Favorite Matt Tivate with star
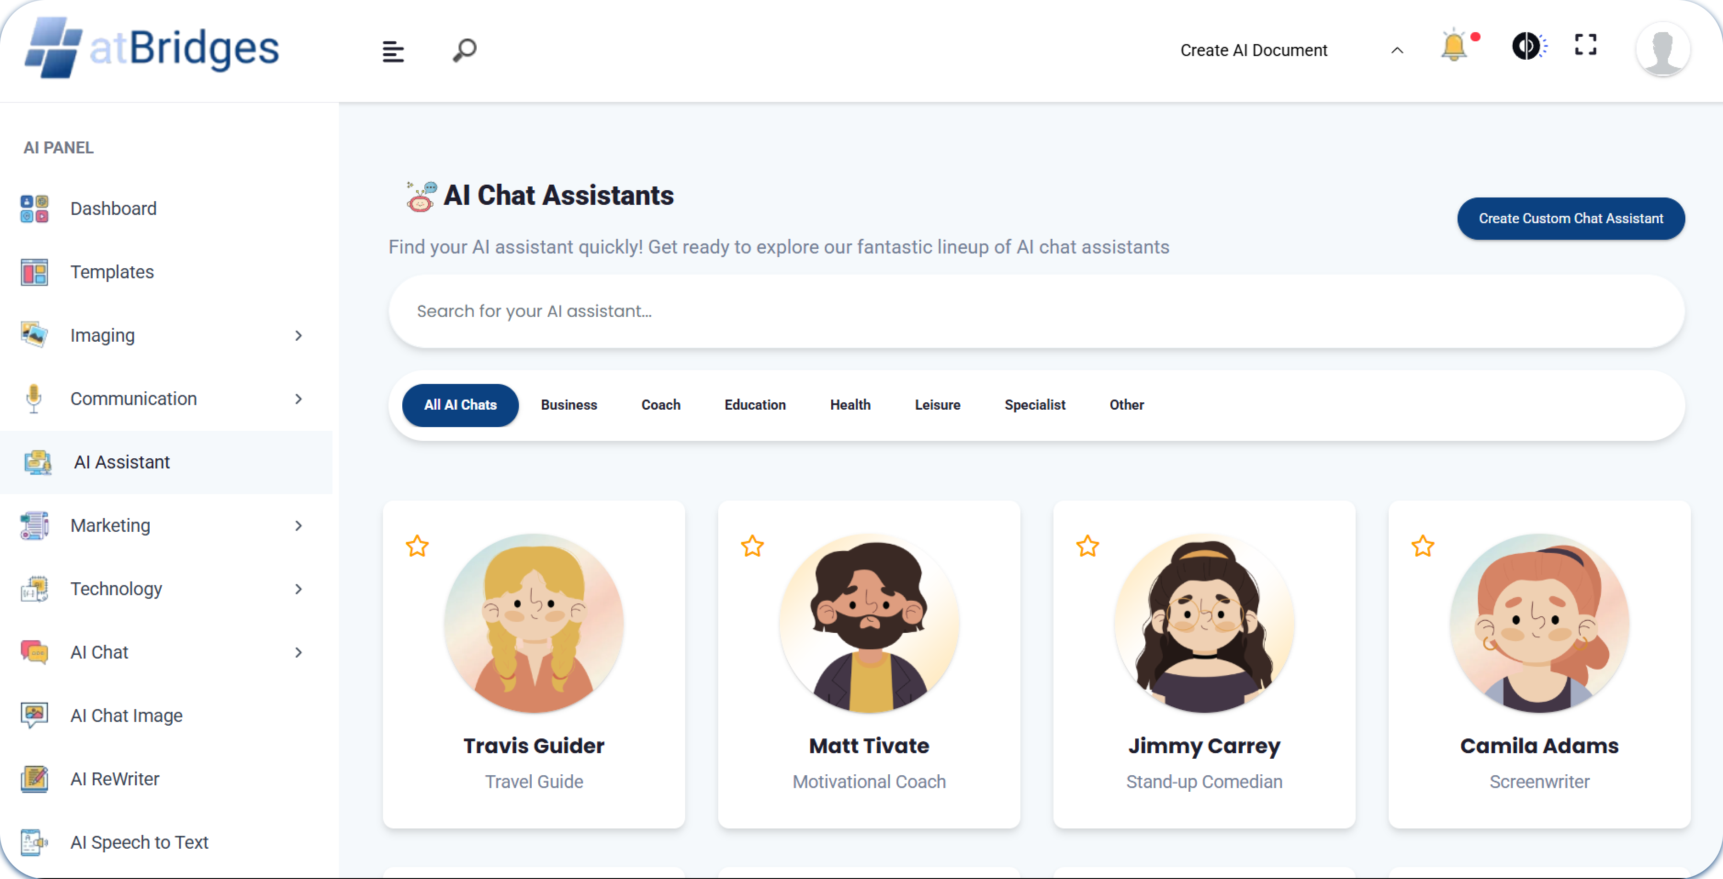The width and height of the screenshot is (1723, 879). pyautogui.click(x=753, y=547)
